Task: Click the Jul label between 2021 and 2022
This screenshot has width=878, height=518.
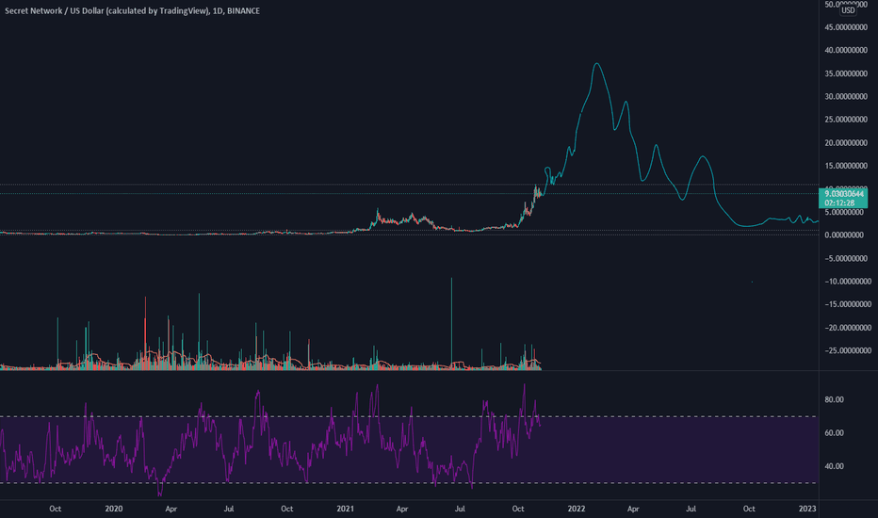Action: 460,509
